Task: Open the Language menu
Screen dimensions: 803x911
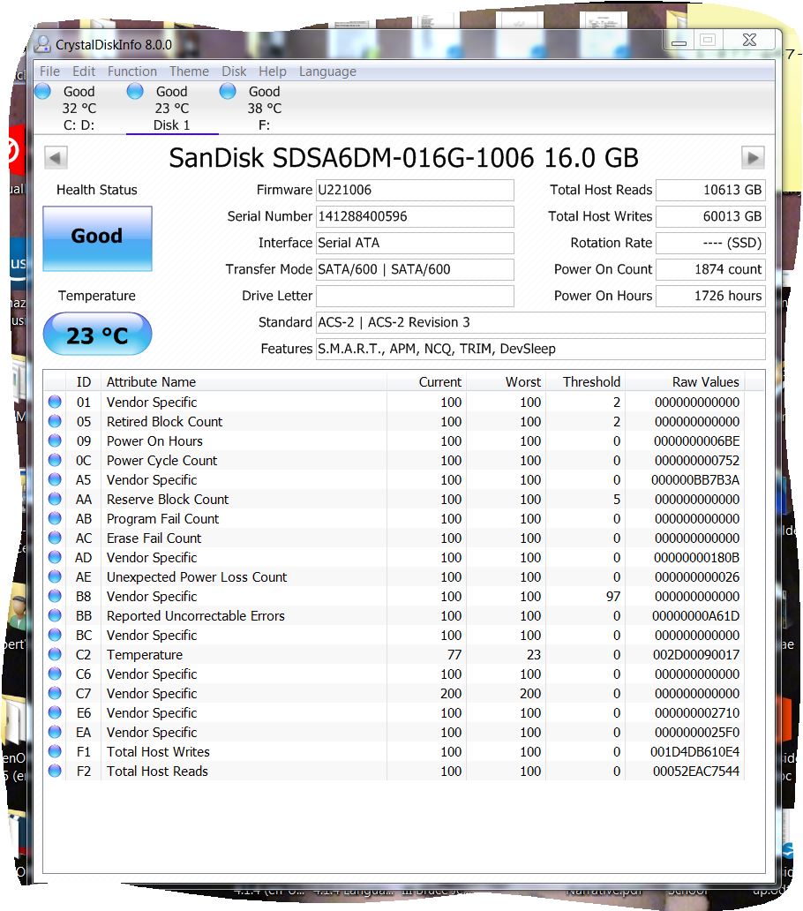Action: tap(327, 72)
